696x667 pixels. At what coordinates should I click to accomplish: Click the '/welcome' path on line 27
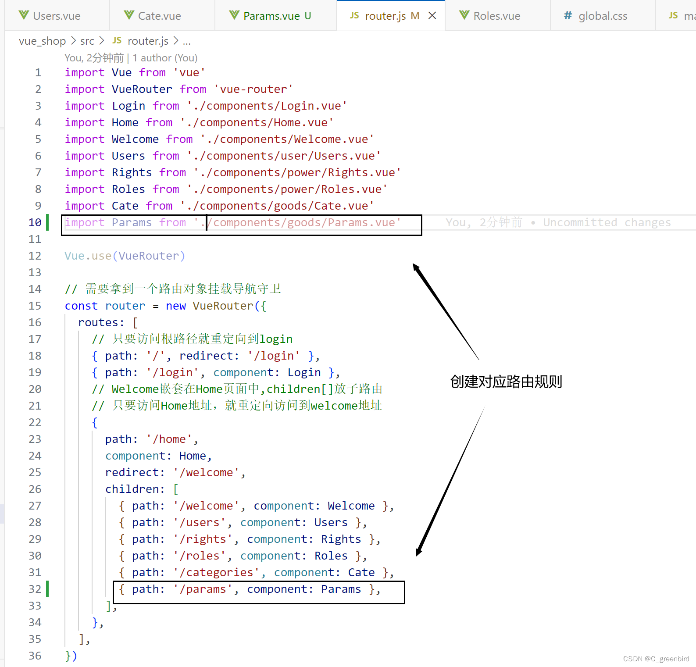click(206, 506)
